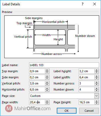Increase Top margin with up arrow
101x116 pixels.
click(x=47, y=70)
